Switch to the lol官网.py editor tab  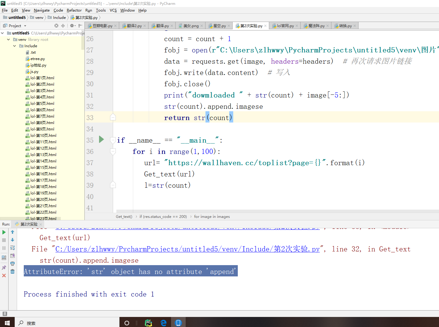pos(284,26)
